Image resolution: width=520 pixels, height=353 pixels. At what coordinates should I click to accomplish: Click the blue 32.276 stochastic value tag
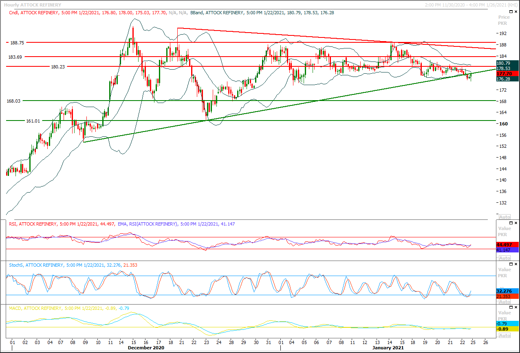pos(507,291)
